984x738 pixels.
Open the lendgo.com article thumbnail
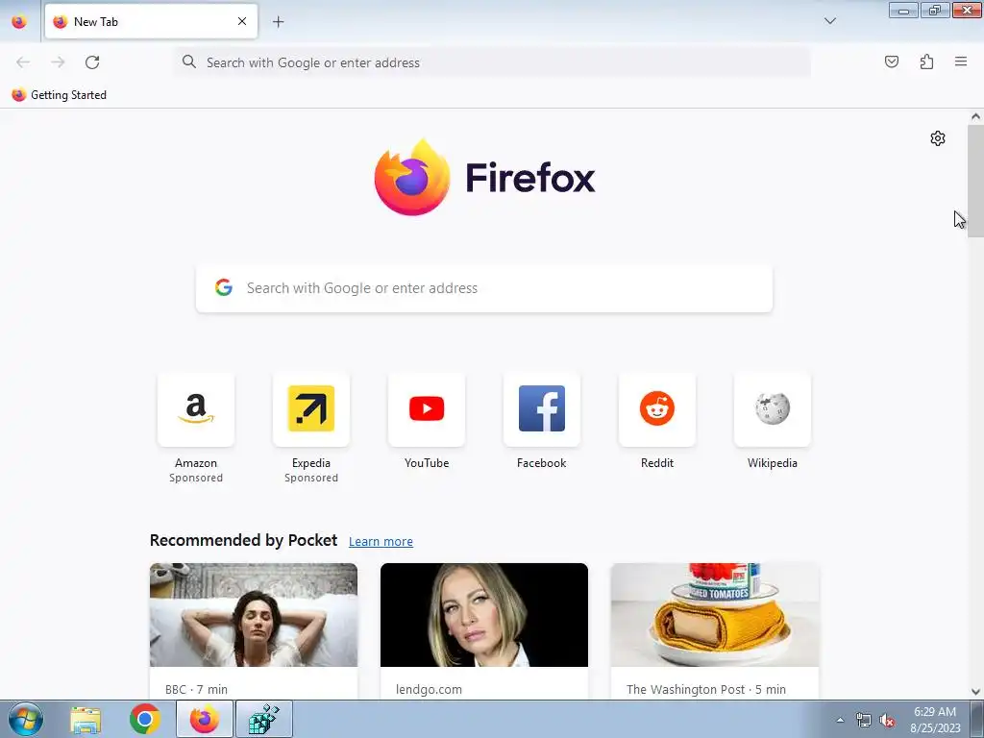point(484,614)
